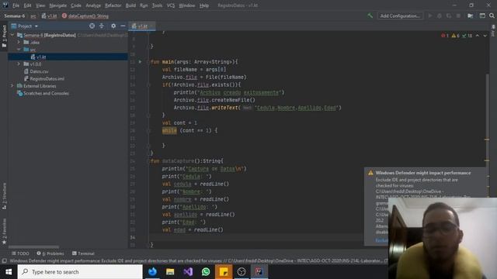Image resolution: width=497 pixels, height=279 pixels.
Task: Open Sticky Notes from the taskbar
Action: pos(224,272)
